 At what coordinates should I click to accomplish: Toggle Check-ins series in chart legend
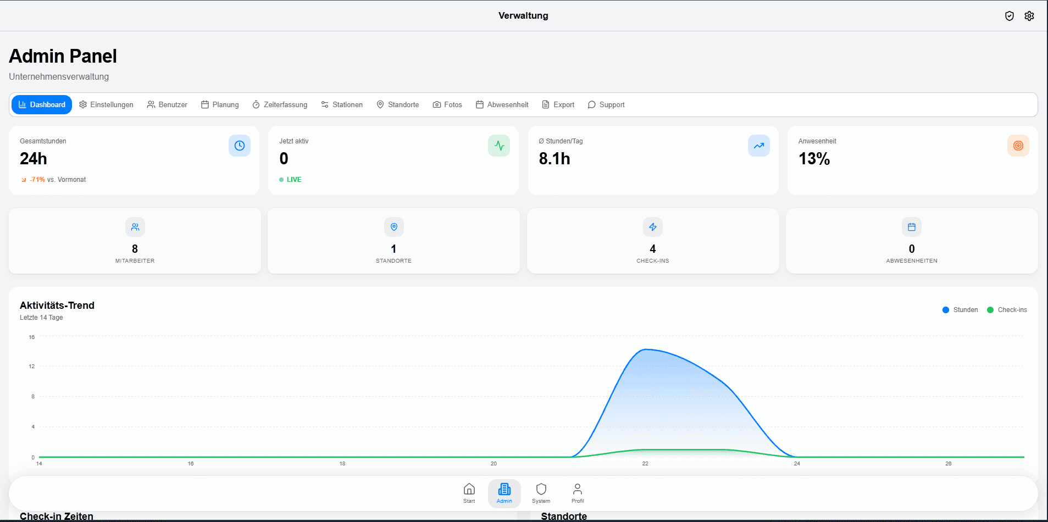click(x=1007, y=310)
